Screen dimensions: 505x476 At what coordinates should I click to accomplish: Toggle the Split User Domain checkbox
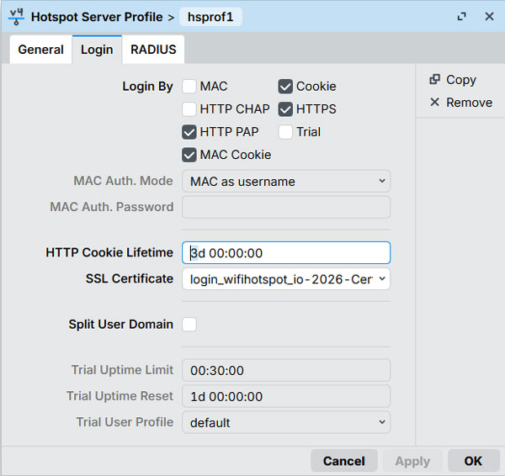pos(189,325)
